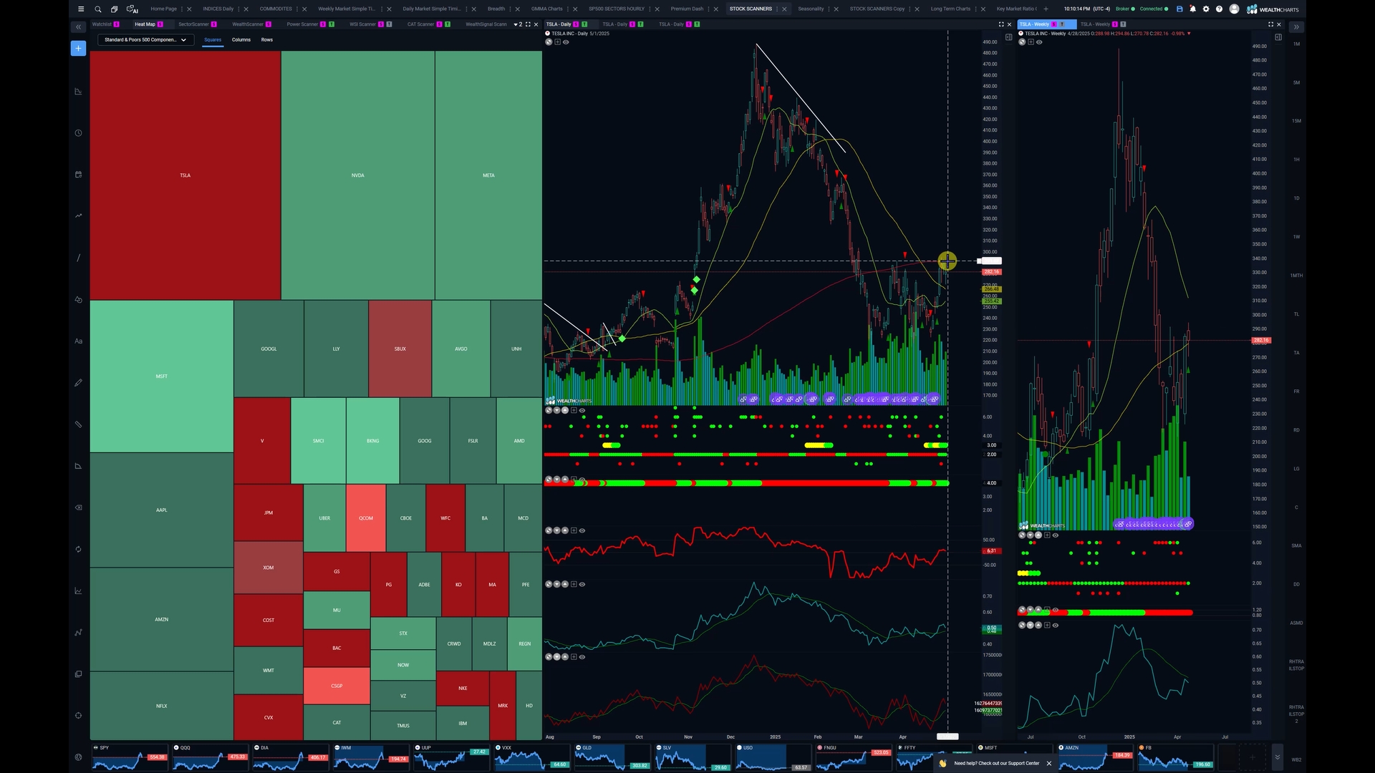Toggle the weekly chart side panel icon

[x=1278, y=37]
